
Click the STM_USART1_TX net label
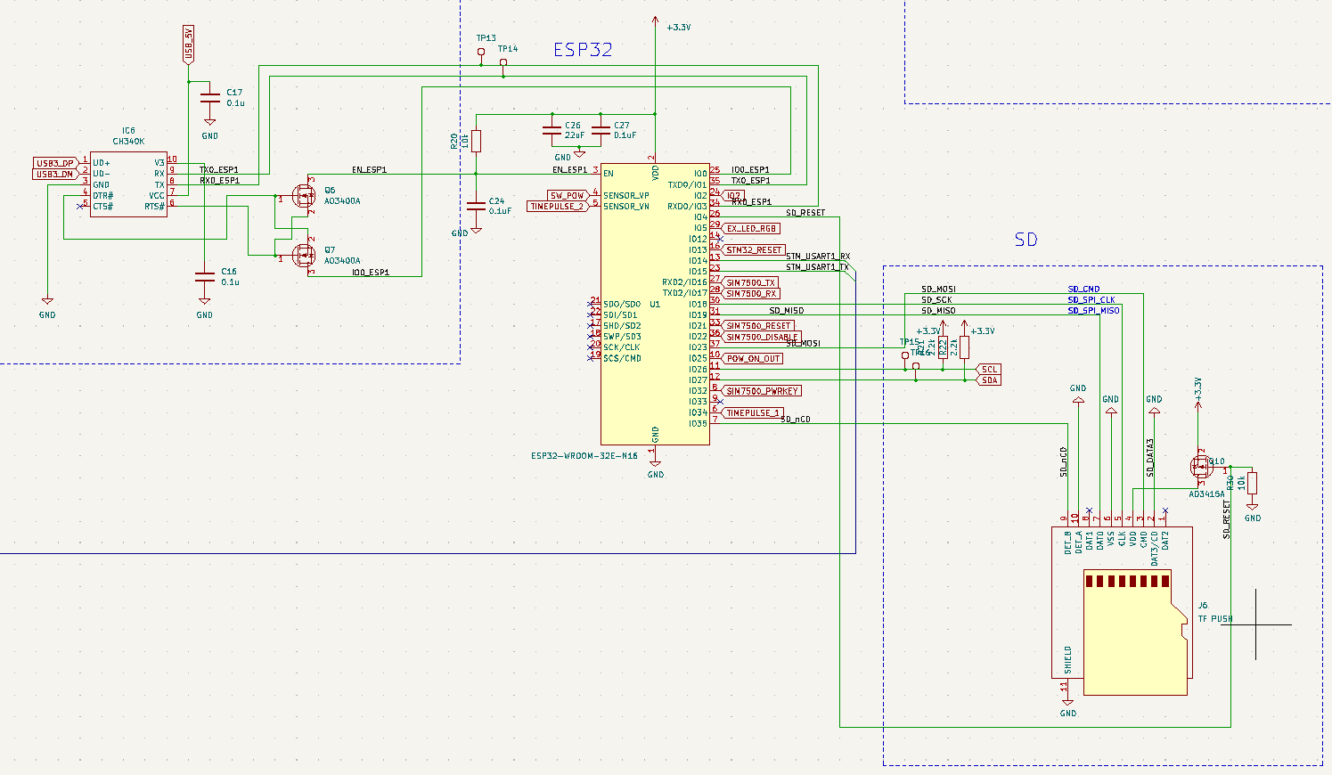(x=817, y=267)
